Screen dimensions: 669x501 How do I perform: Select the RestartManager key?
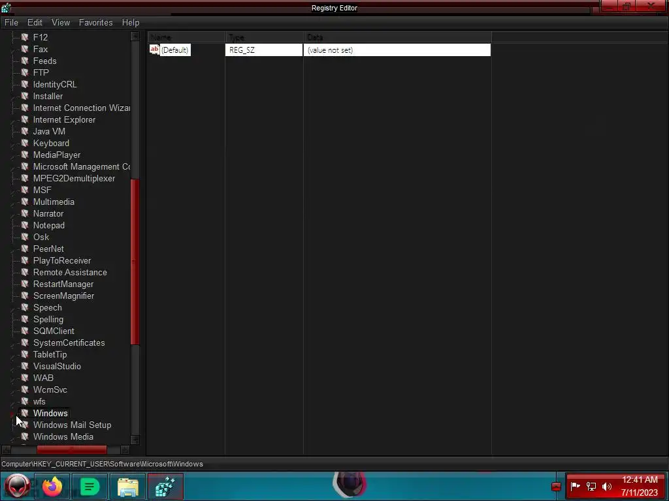click(63, 284)
